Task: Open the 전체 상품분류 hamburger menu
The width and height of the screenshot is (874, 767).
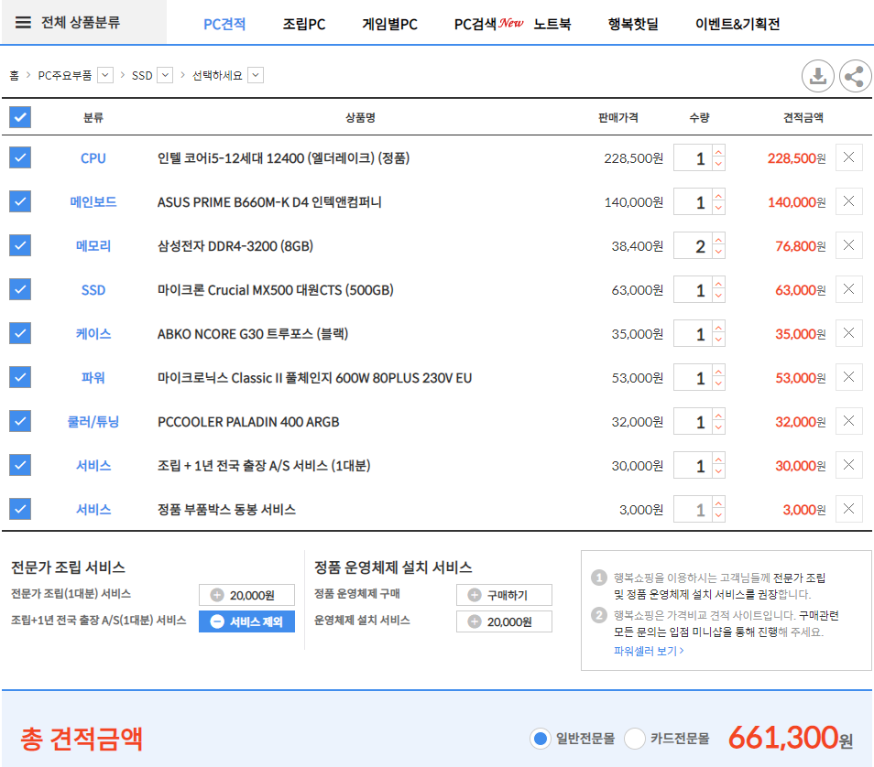Action: pyautogui.click(x=24, y=23)
